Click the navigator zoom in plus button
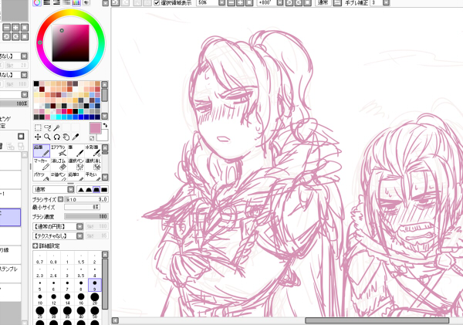 pyautogui.click(x=15, y=28)
